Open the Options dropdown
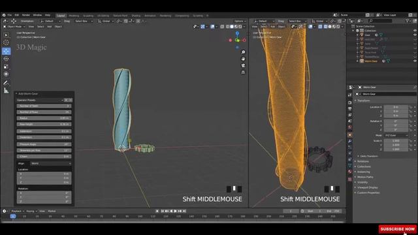 click(x=240, y=21)
